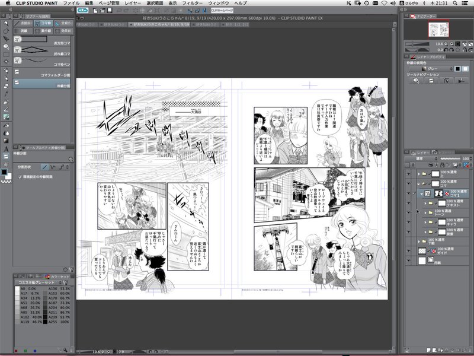
Task: Select the Blend (water drop) tool in the toolbox
Action: coord(6,133)
